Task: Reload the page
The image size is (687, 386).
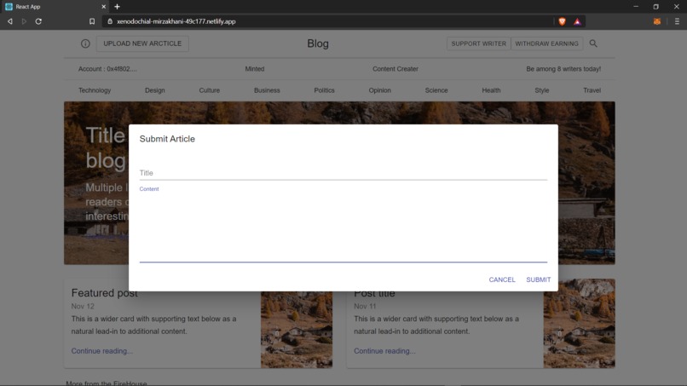Action: [x=38, y=21]
